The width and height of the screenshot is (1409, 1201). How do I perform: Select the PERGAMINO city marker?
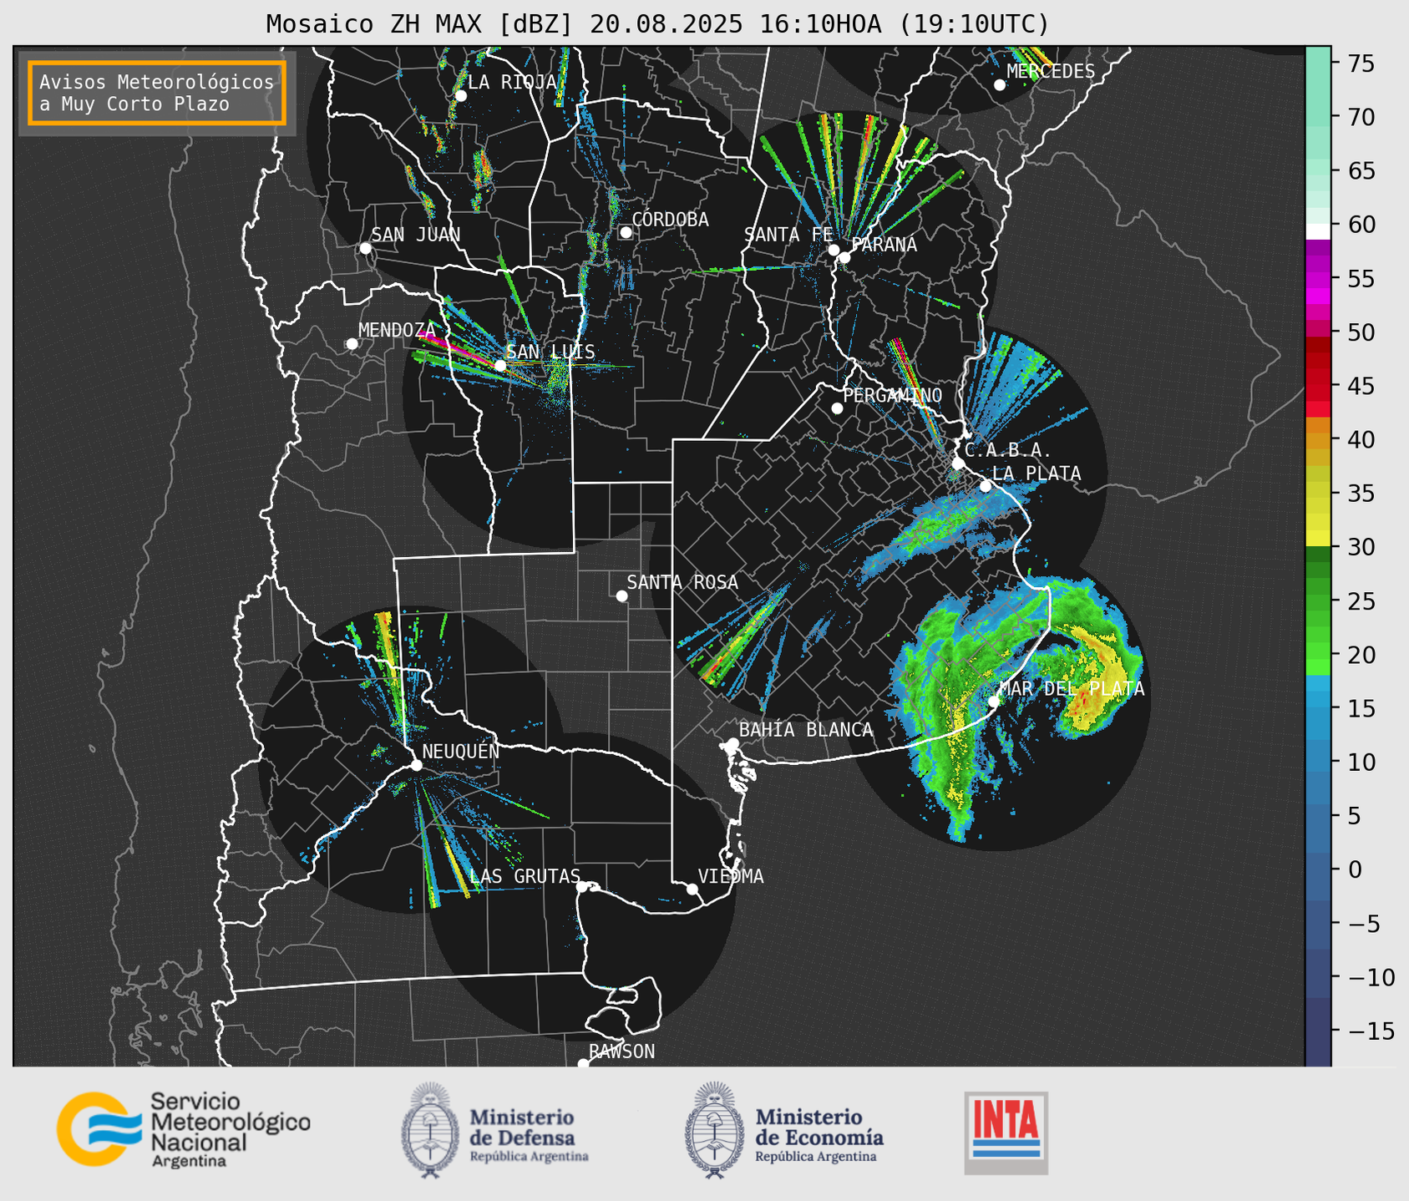(x=837, y=408)
